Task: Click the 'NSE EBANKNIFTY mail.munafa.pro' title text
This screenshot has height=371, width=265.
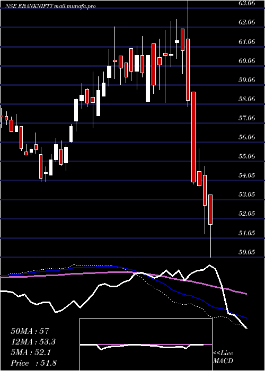Action: 50,6
